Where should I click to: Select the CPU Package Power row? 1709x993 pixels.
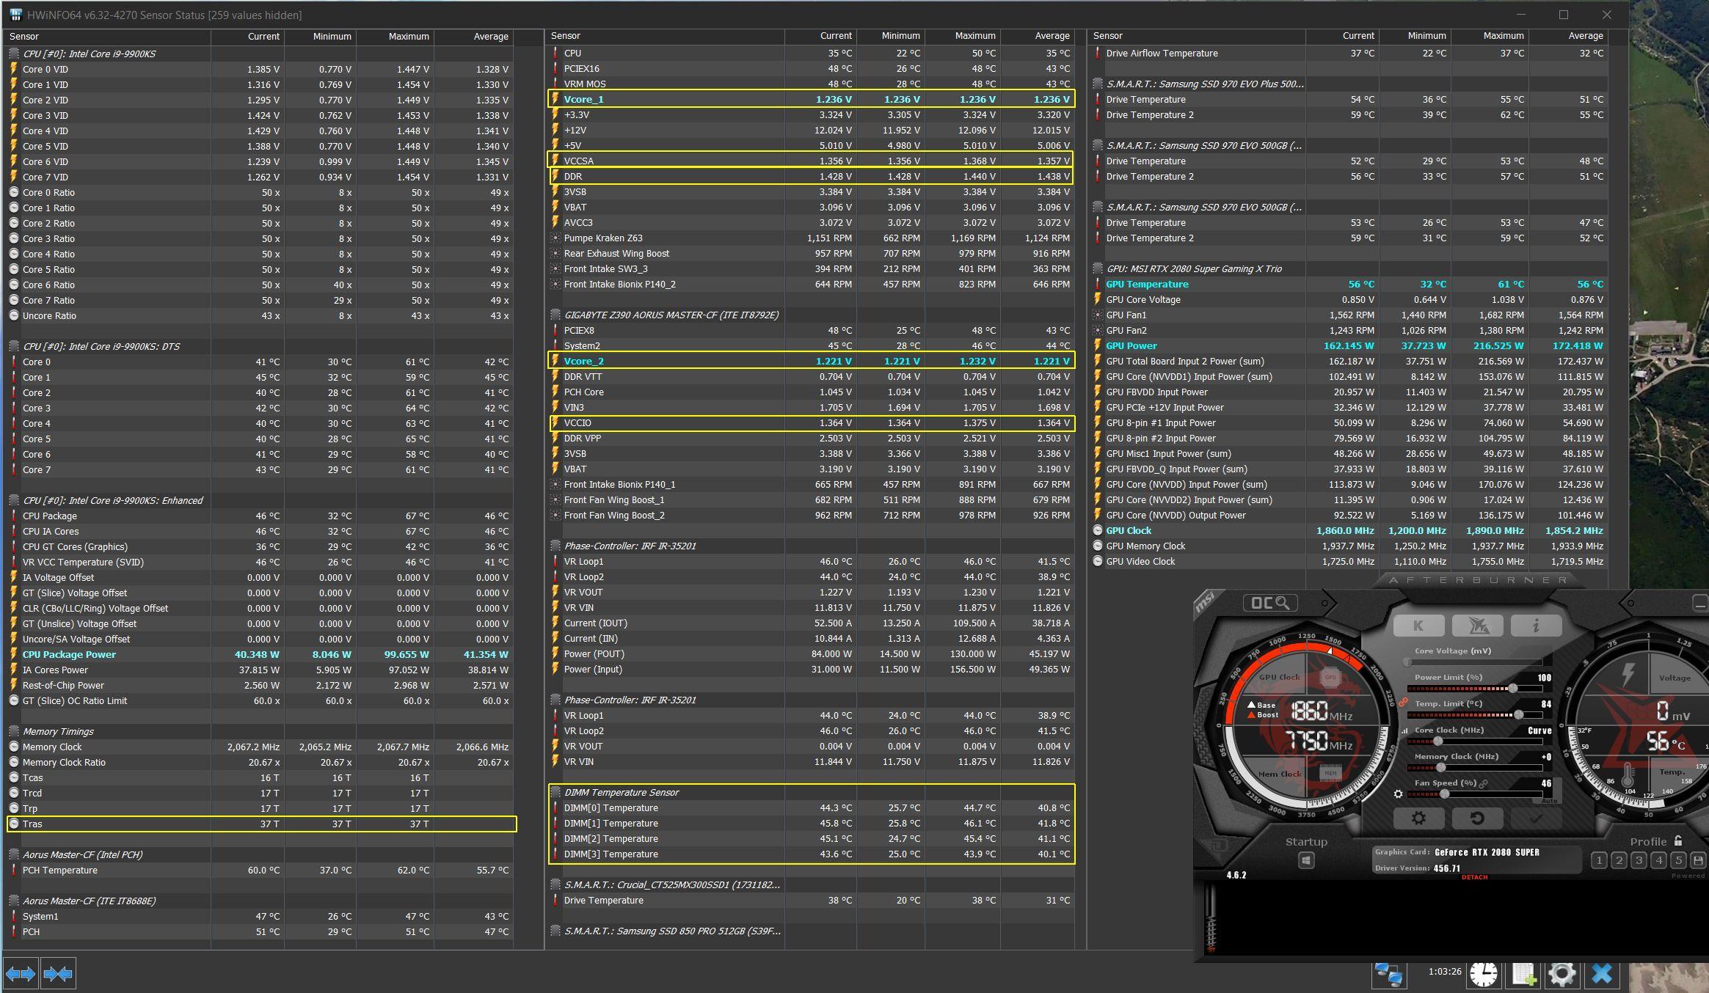[x=259, y=654]
